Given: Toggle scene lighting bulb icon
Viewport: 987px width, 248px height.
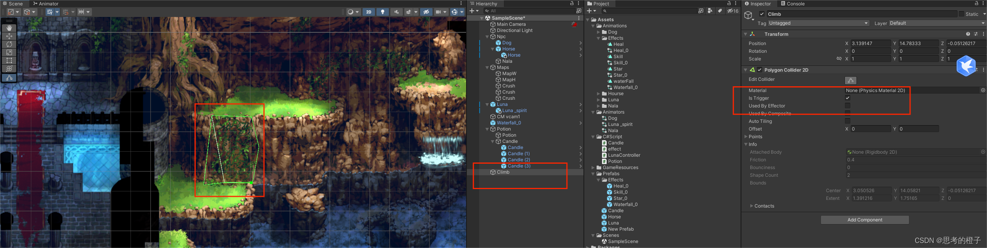Looking at the screenshot, I should (383, 12).
